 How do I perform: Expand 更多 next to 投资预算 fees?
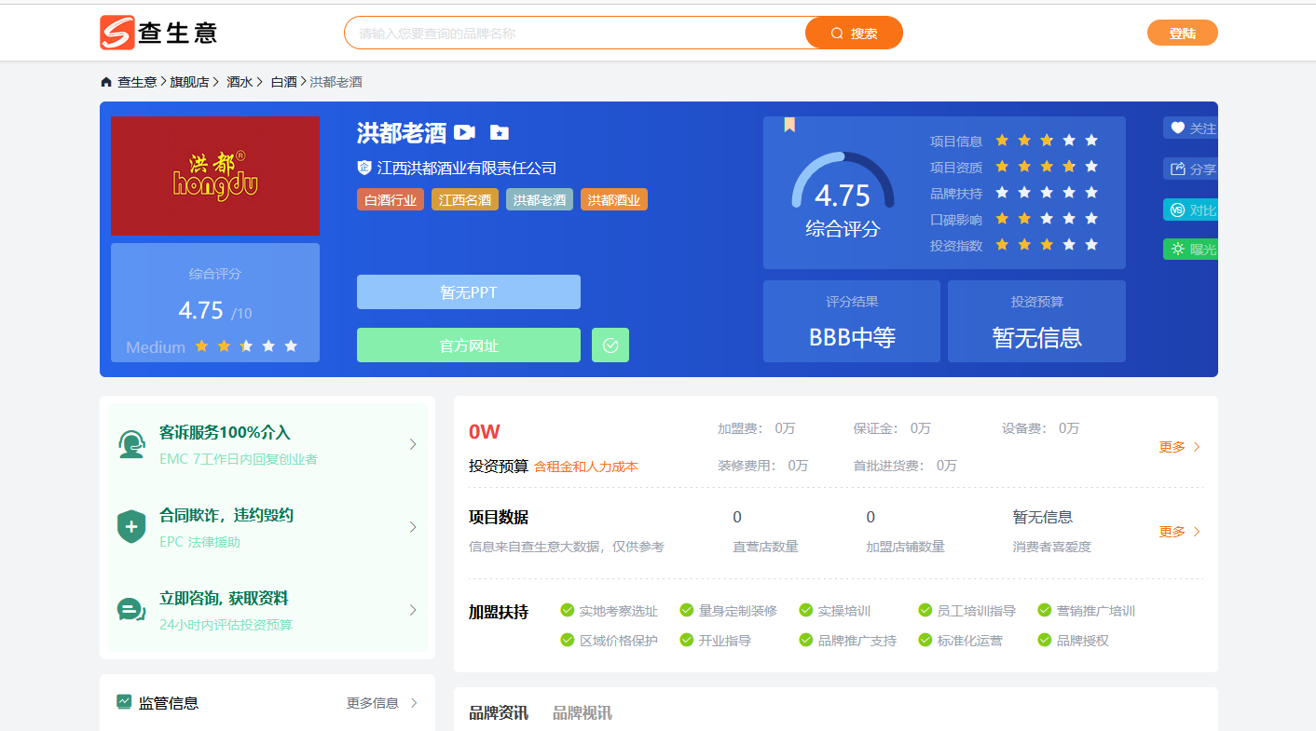tap(1179, 447)
